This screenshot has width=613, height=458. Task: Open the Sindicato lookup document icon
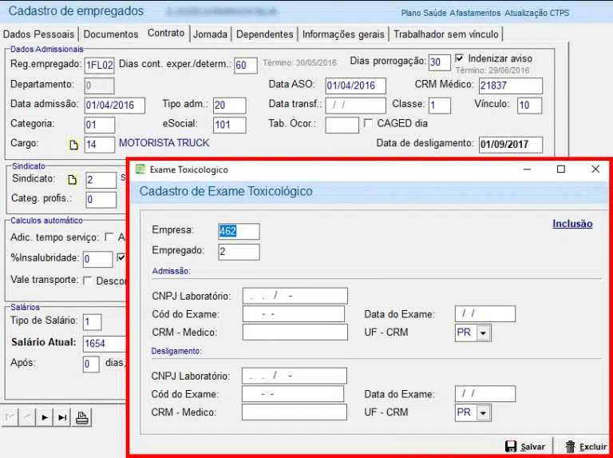[73, 180]
